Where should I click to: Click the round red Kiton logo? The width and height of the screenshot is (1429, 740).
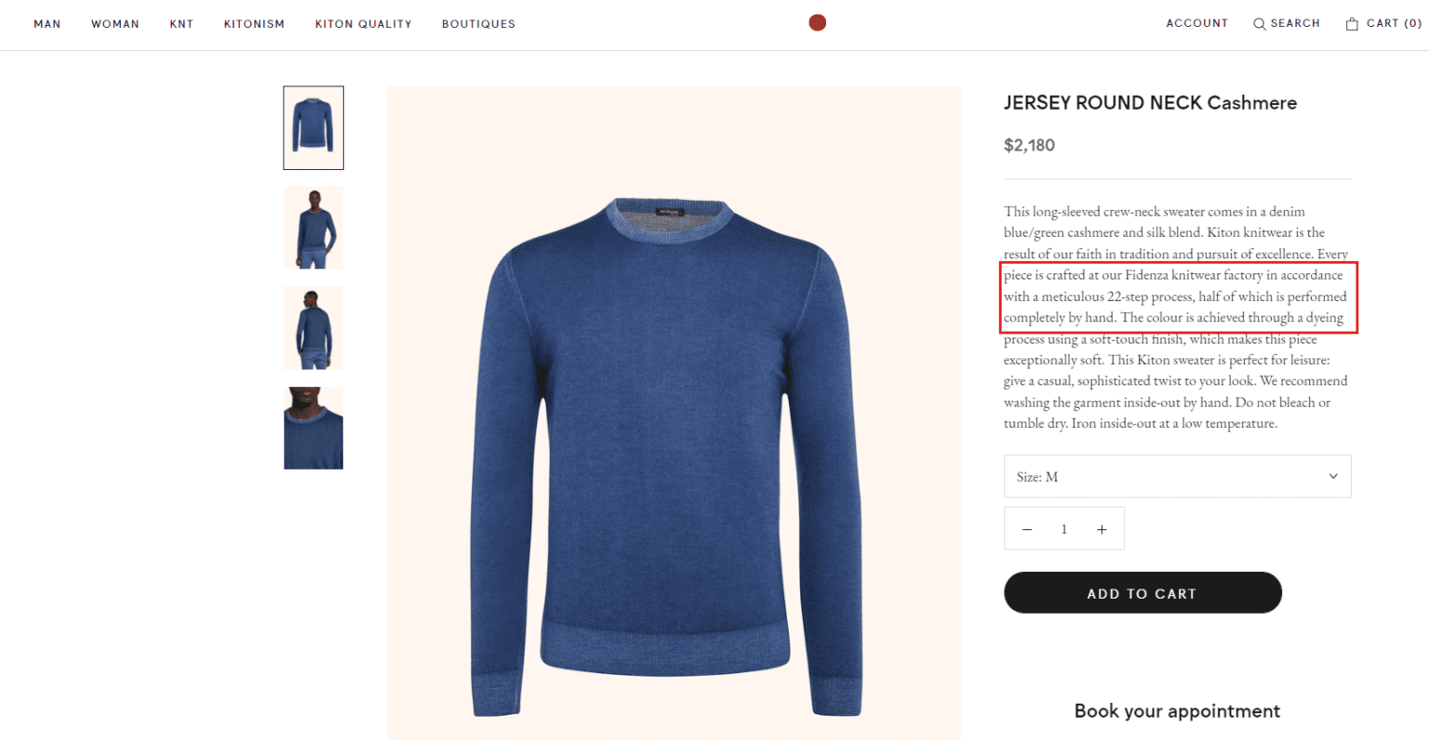(x=817, y=21)
